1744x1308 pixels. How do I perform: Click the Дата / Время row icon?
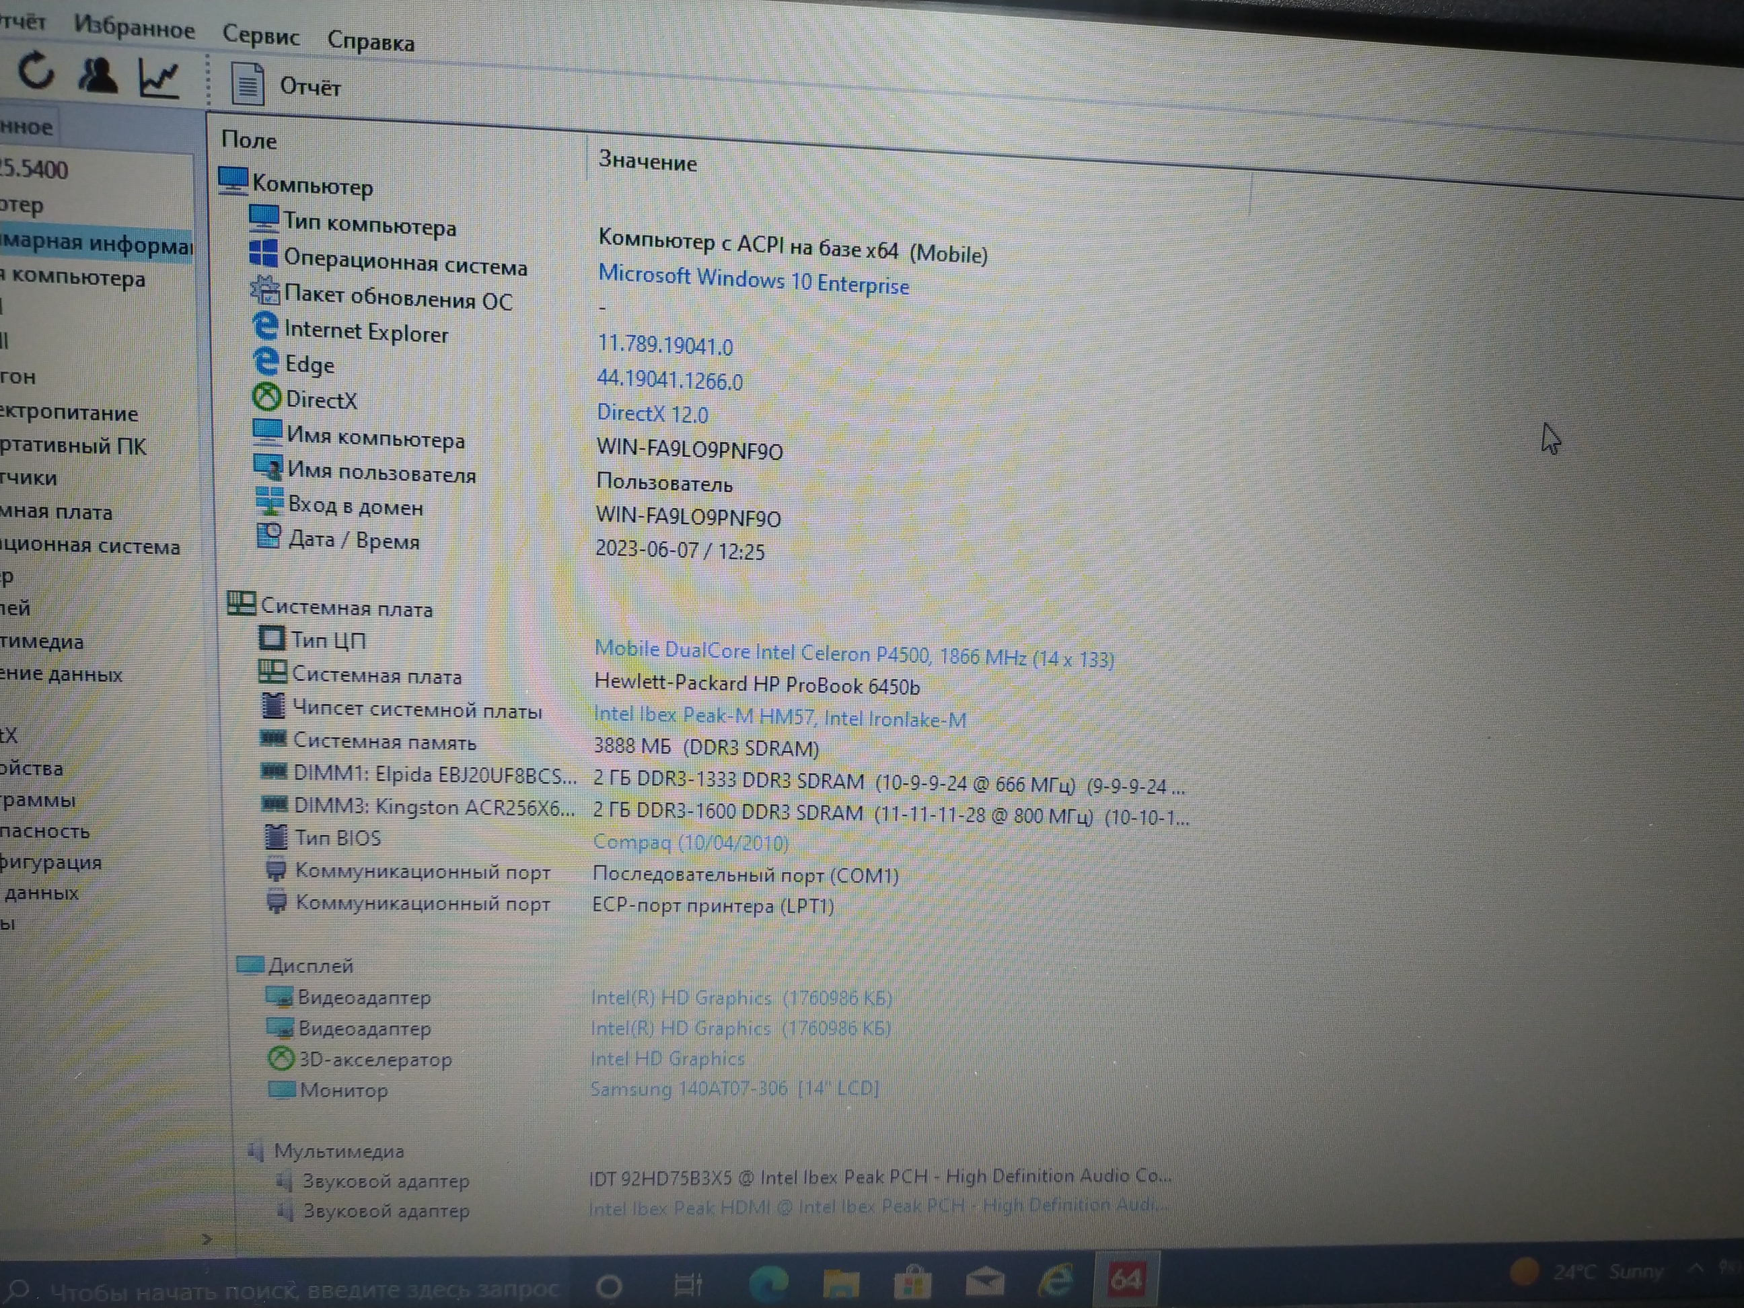pyautogui.click(x=270, y=536)
